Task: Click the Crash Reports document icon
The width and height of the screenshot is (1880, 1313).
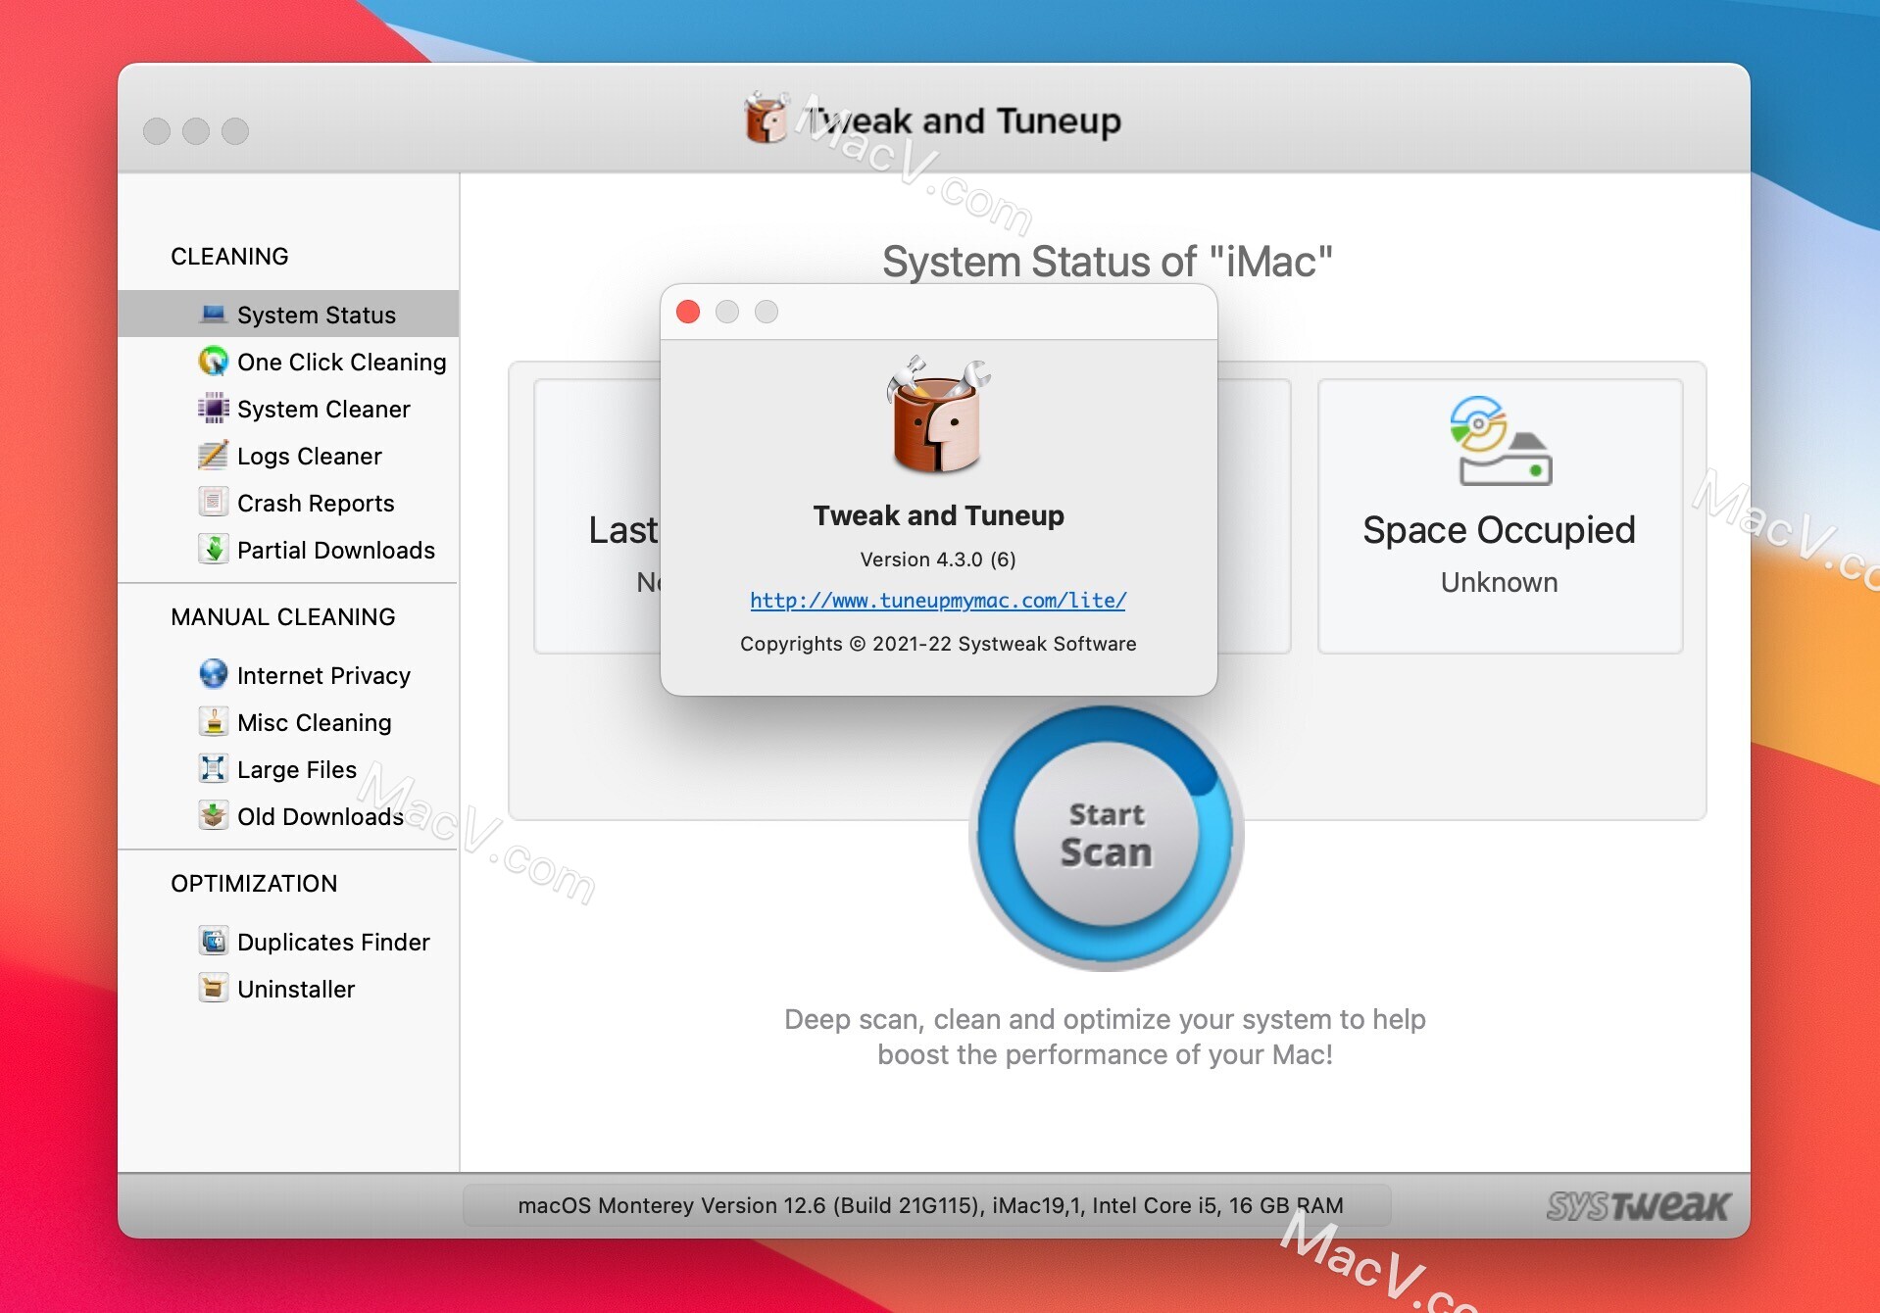Action: point(213,503)
